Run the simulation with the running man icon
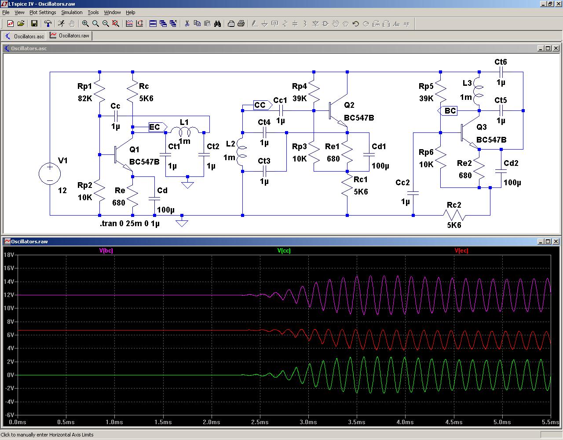This screenshot has width=563, height=440. point(61,24)
